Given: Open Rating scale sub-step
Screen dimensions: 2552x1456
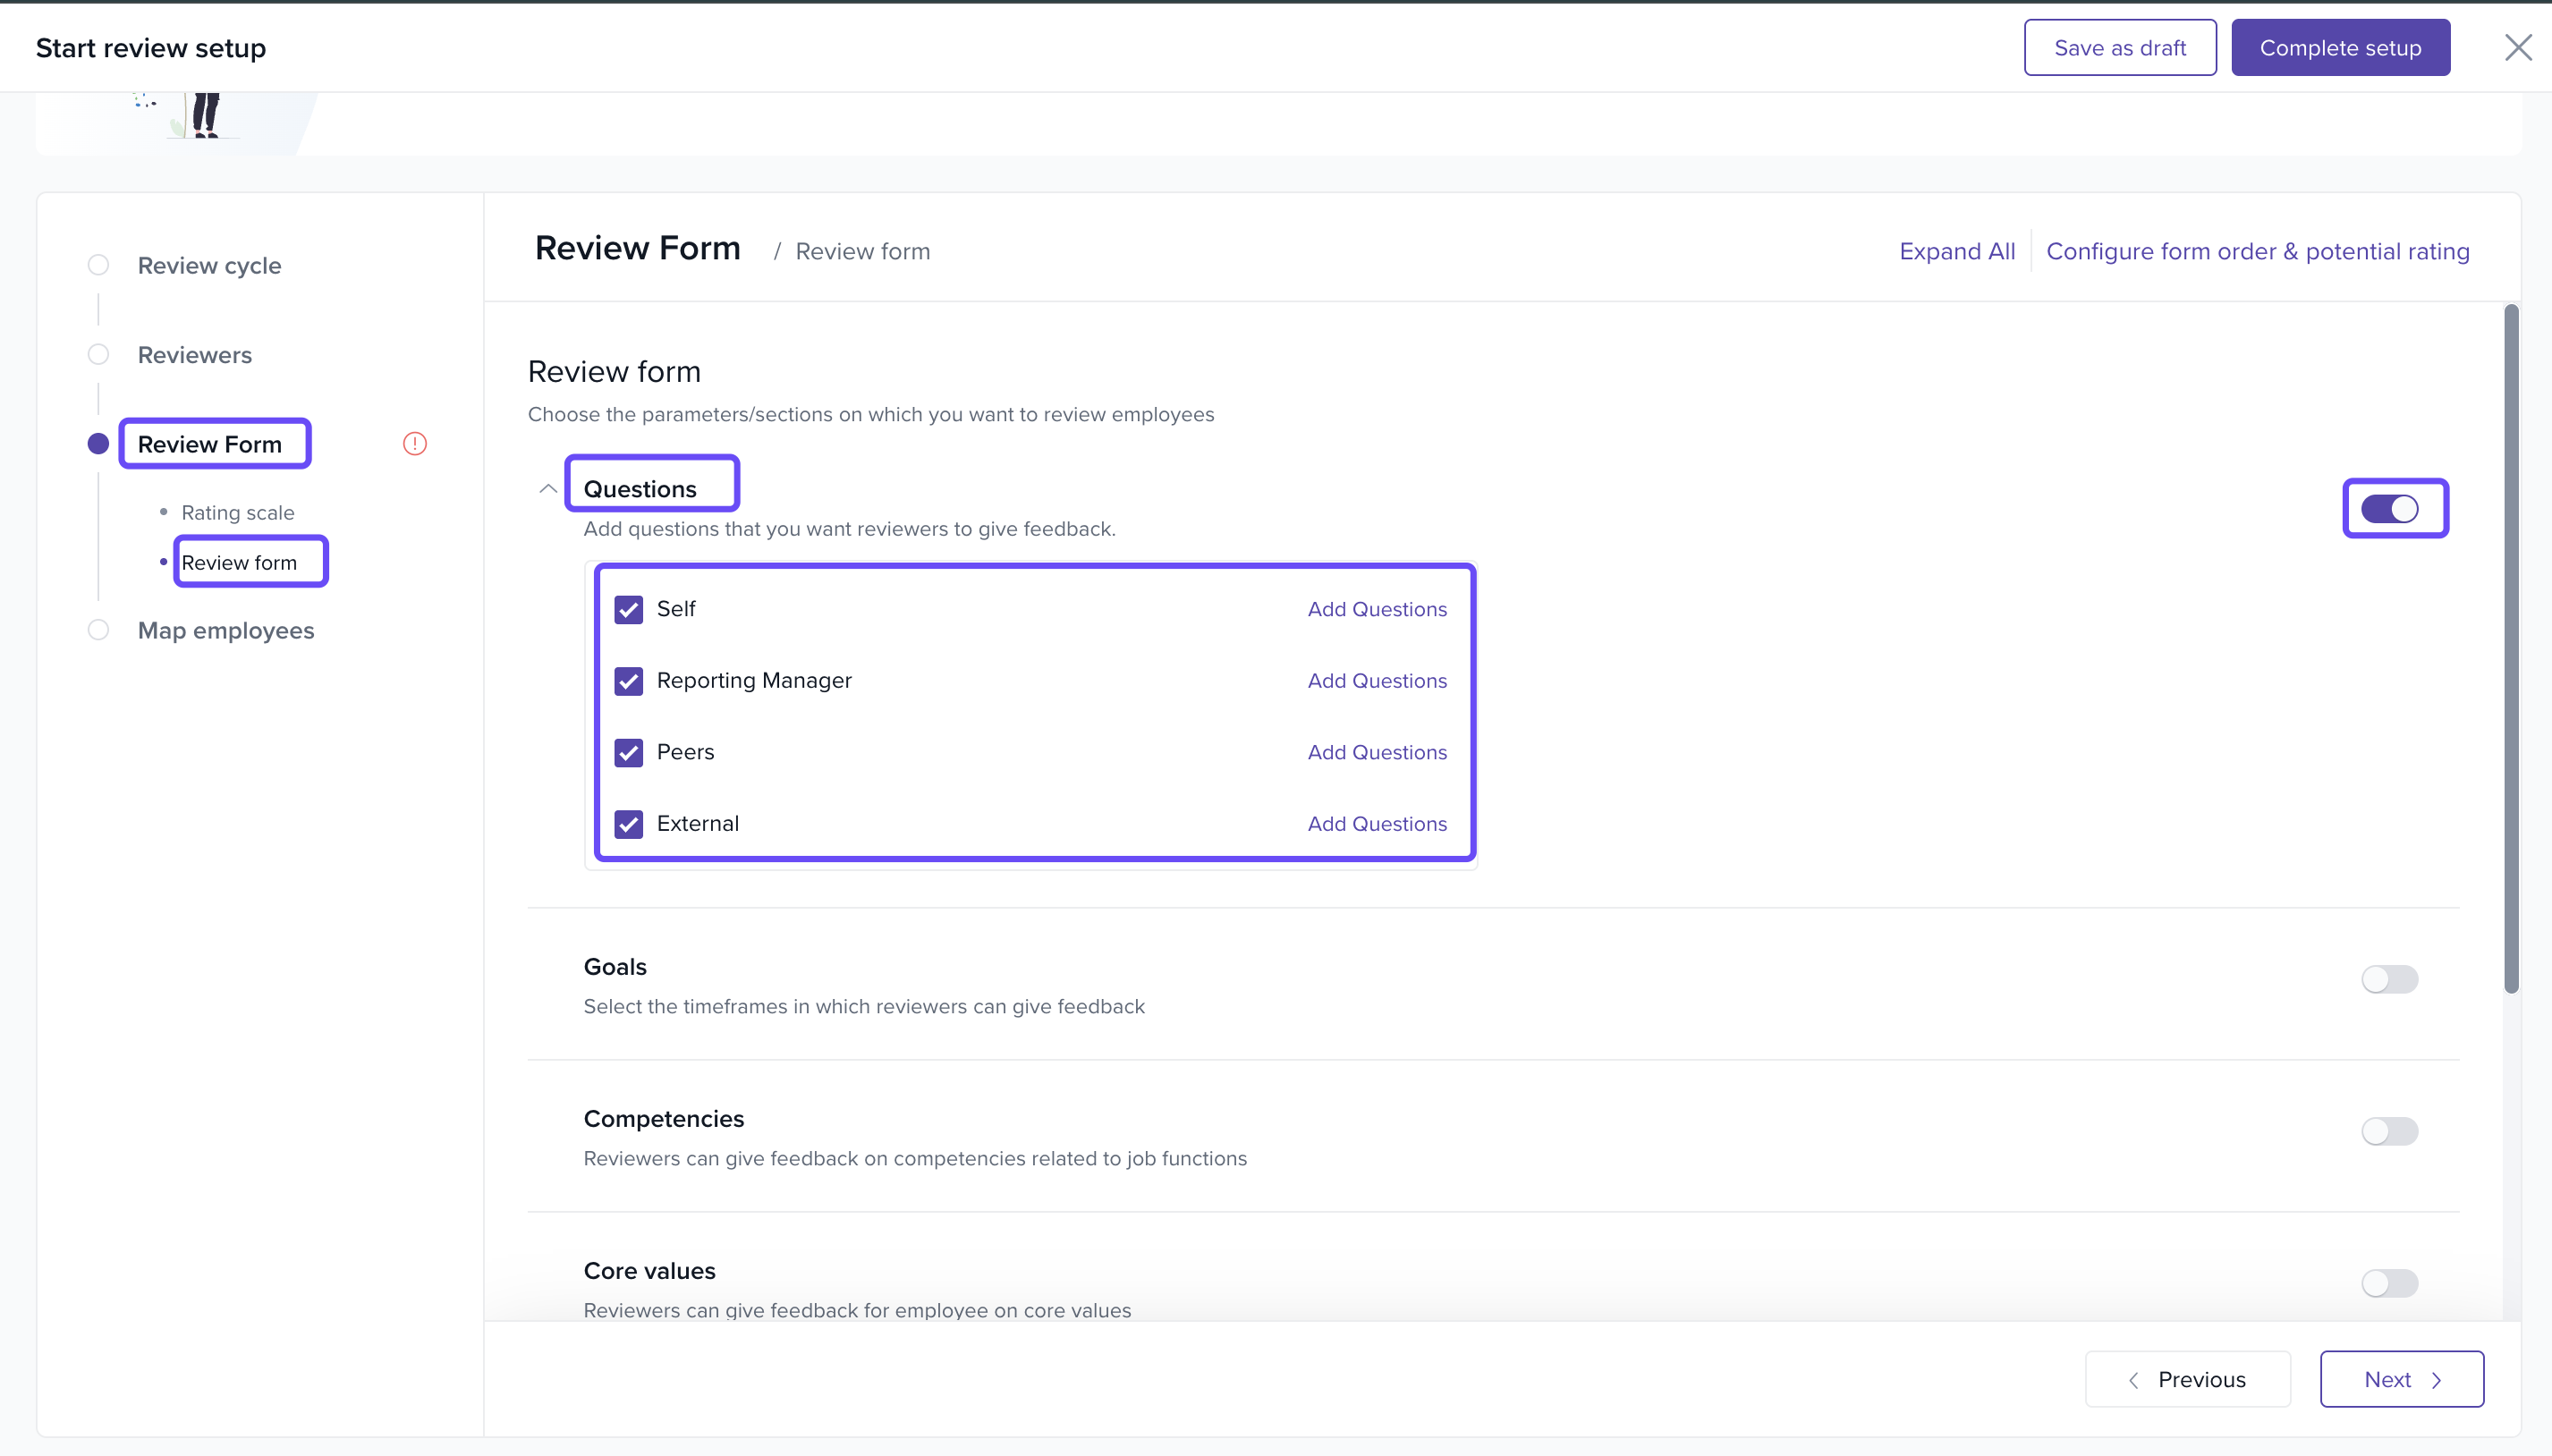Looking at the screenshot, I should tap(237, 512).
